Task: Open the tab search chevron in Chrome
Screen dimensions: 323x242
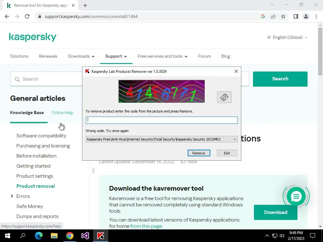Action: click(x=272, y=4)
